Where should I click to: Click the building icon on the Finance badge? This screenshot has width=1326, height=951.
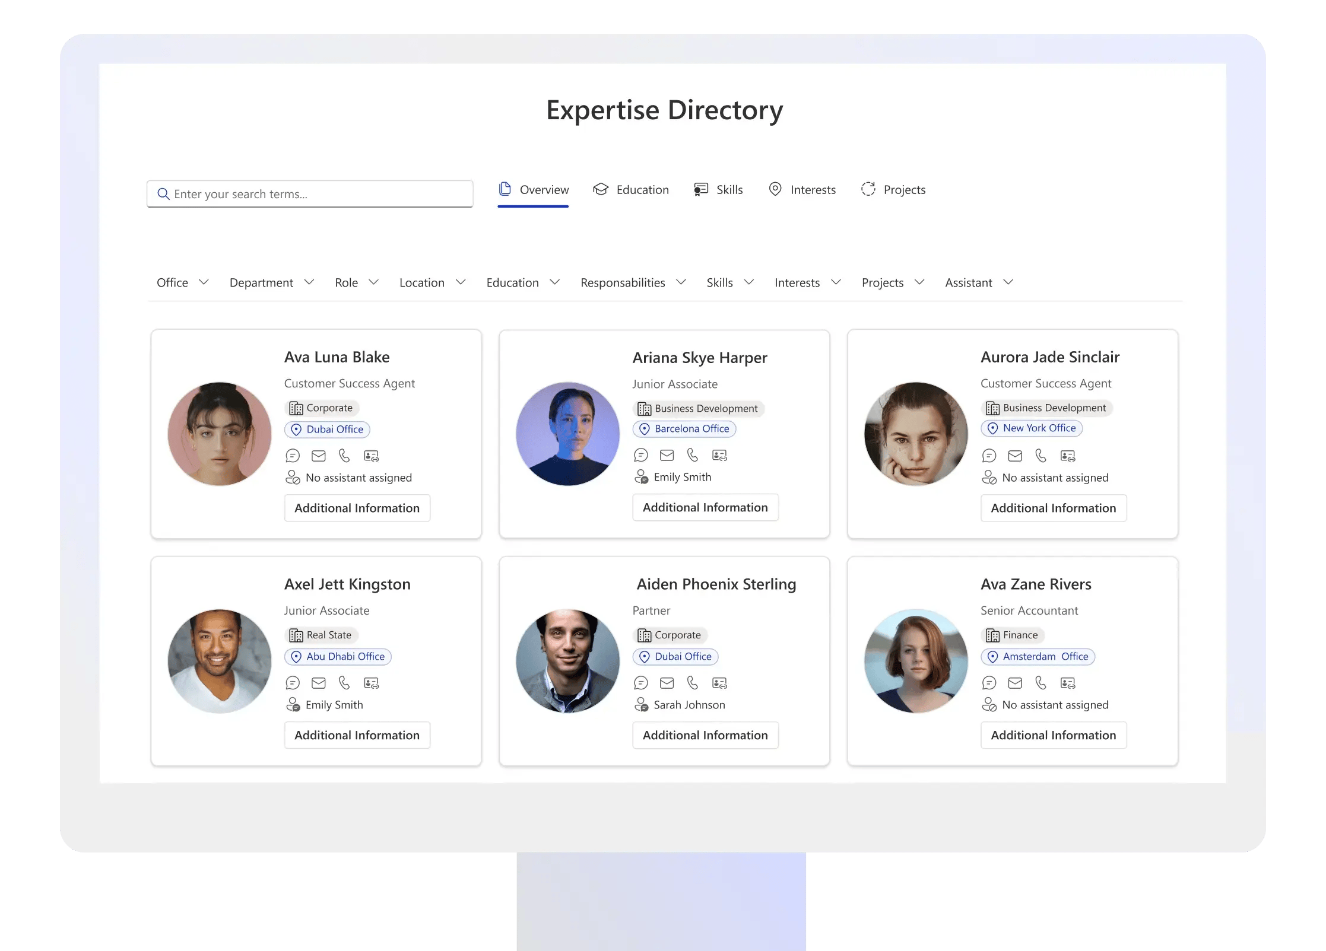[x=992, y=635]
